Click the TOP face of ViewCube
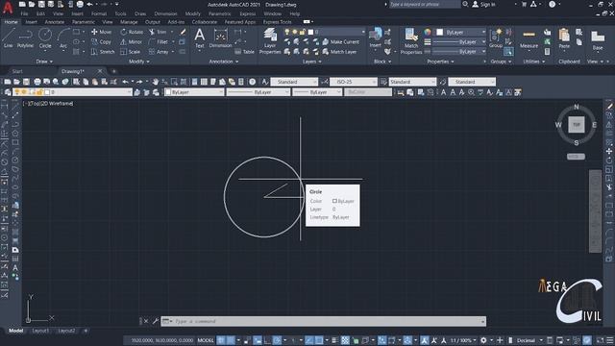The image size is (615, 346). tap(577, 125)
